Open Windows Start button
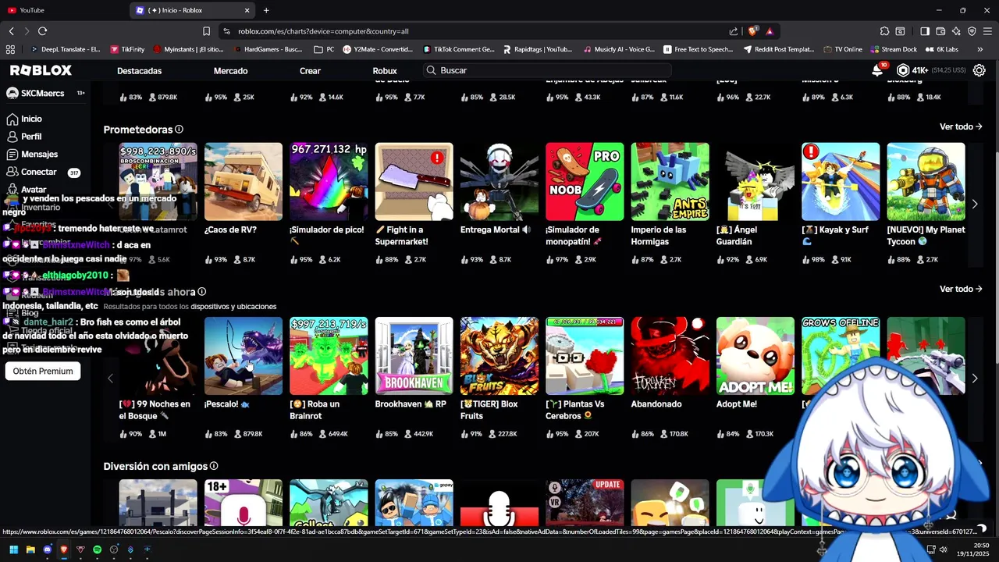The width and height of the screenshot is (999, 562). click(x=13, y=550)
